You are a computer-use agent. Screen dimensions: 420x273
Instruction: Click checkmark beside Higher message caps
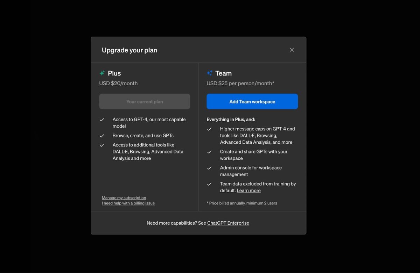(x=209, y=129)
